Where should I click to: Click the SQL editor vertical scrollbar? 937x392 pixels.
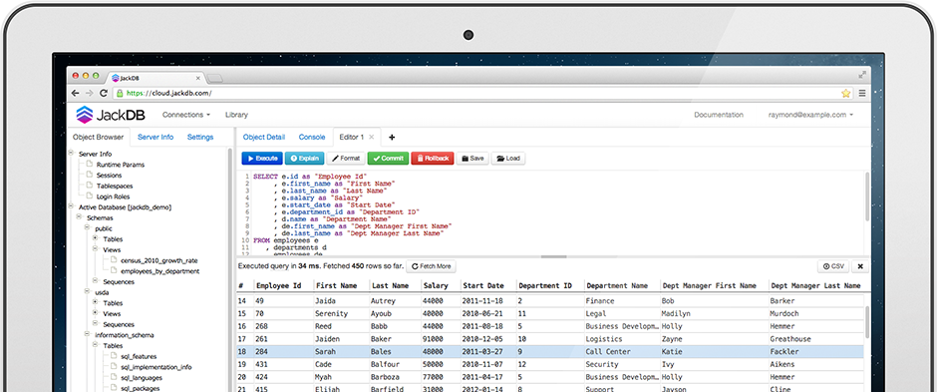tap(866, 197)
